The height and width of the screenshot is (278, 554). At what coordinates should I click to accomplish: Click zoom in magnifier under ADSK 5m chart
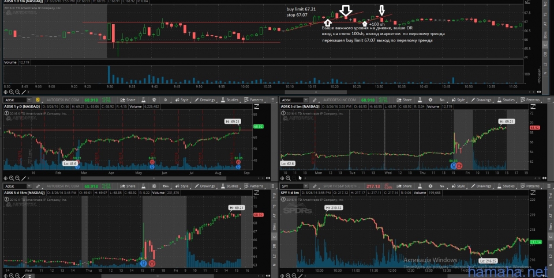(x=289, y=178)
